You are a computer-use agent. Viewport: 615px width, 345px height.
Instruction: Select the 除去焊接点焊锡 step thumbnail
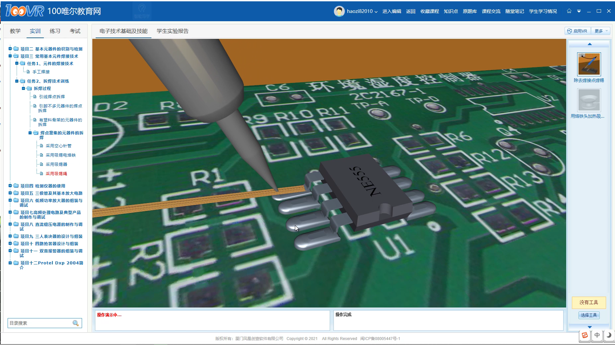tap(589, 65)
